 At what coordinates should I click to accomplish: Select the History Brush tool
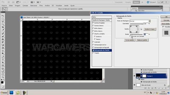pyautogui.click(x=3, y=42)
